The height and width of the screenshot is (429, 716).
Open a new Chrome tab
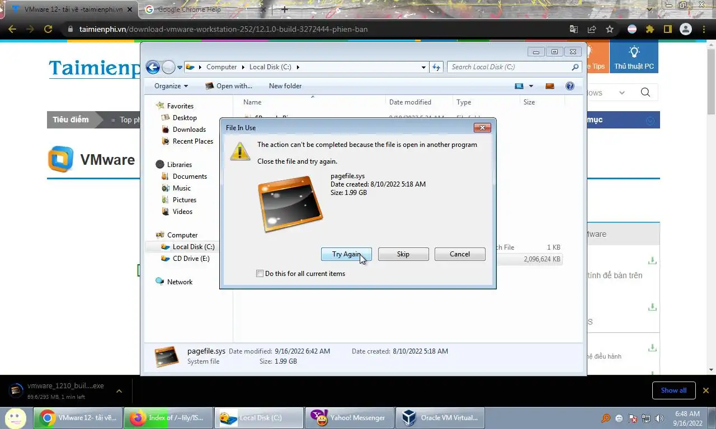pyautogui.click(x=284, y=9)
